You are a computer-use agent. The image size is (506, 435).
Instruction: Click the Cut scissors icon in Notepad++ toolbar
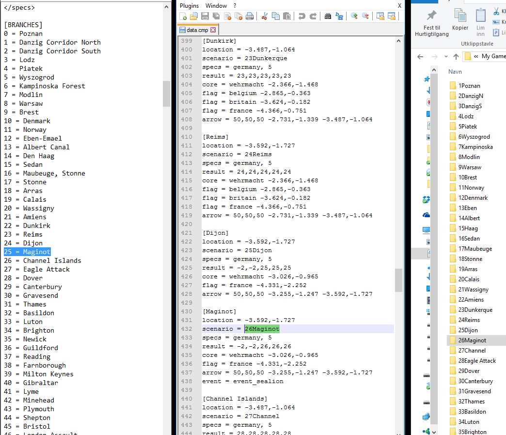pyautogui.click(x=265, y=16)
